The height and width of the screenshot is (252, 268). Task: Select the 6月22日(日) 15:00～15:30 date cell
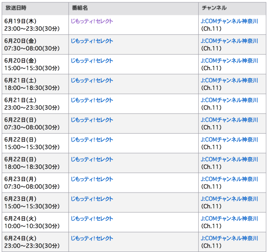pos(35,143)
